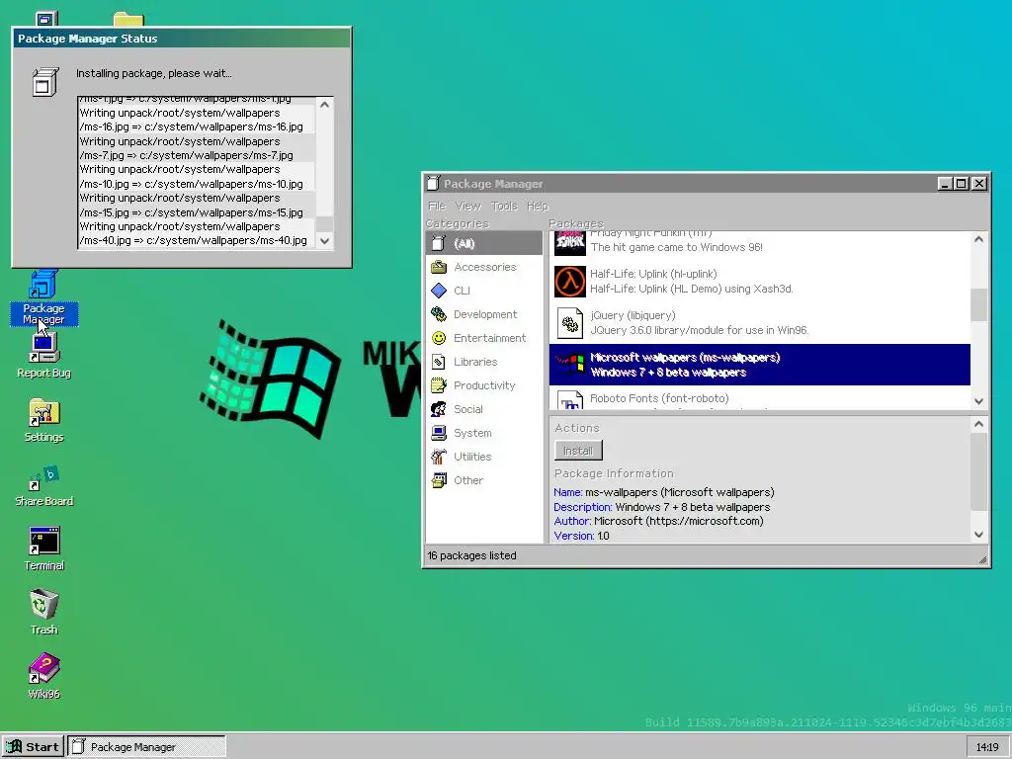
Task: Open the Tools menu
Action: click(504, 206)
